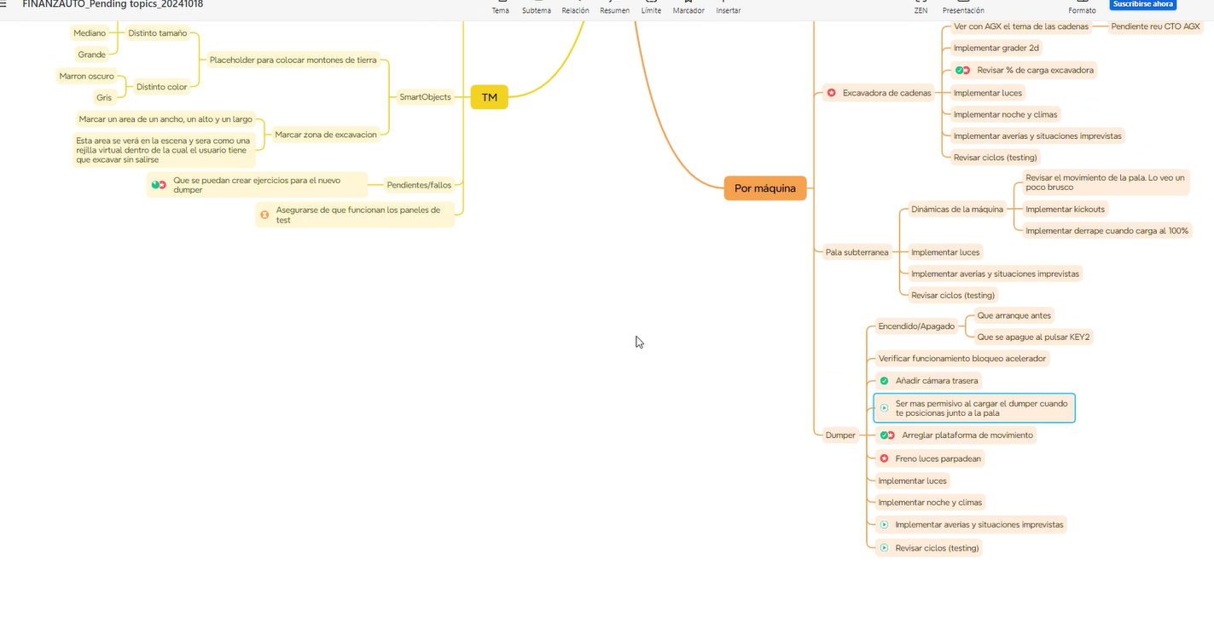
Task: Click the red star marker on Excavadora de cadenas
Action: click(x=831, y=93)
